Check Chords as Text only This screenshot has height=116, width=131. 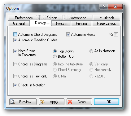[15, 76]
